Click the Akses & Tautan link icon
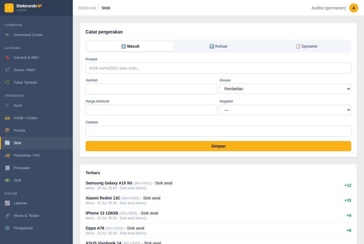364x244 pixels. tap(7, 216)
